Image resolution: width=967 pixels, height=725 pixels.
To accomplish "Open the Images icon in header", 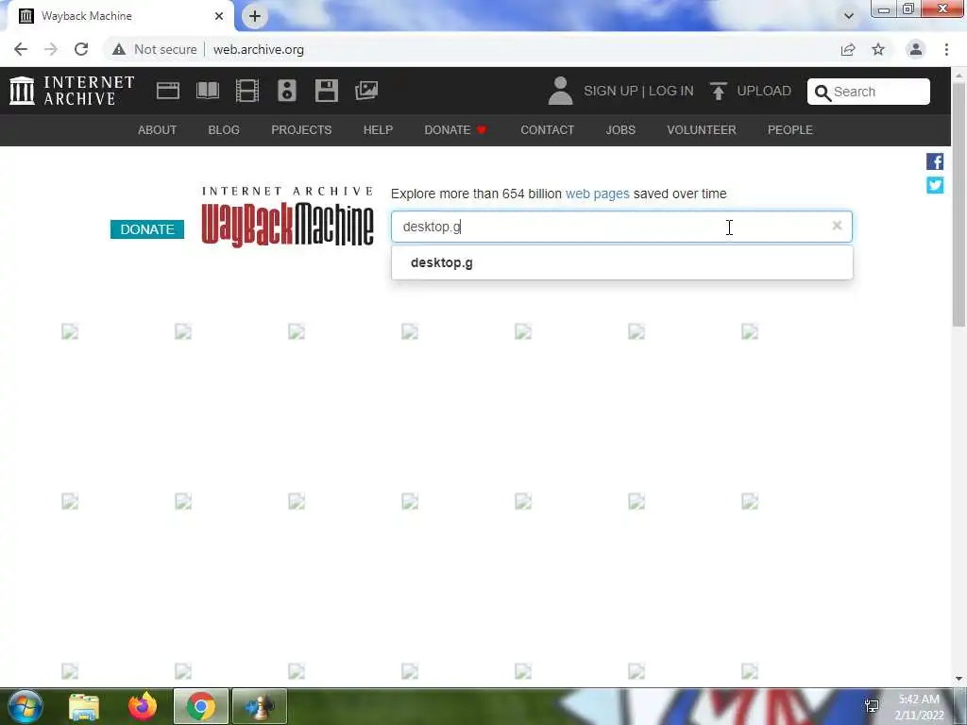I will click(366, 91).
